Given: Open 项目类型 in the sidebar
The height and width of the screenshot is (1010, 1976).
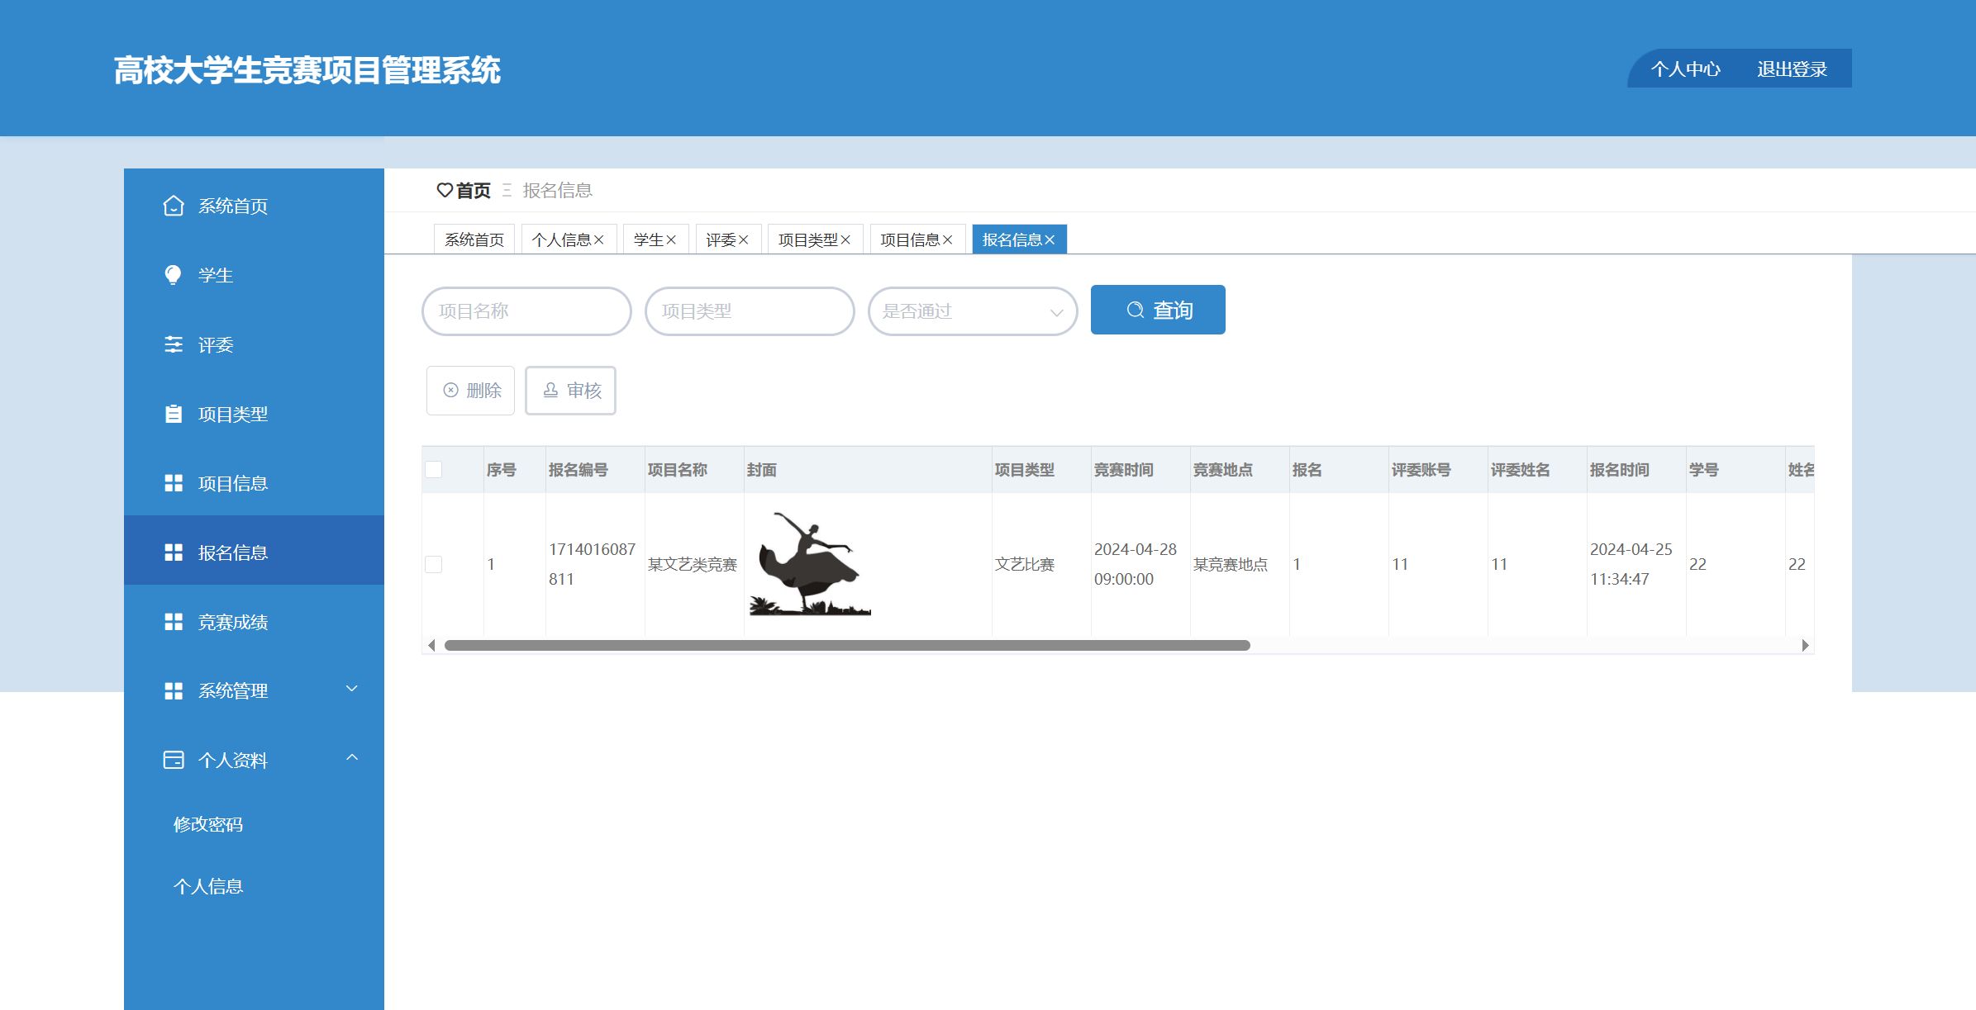Looking at the screenshot, I should (254, 414).
